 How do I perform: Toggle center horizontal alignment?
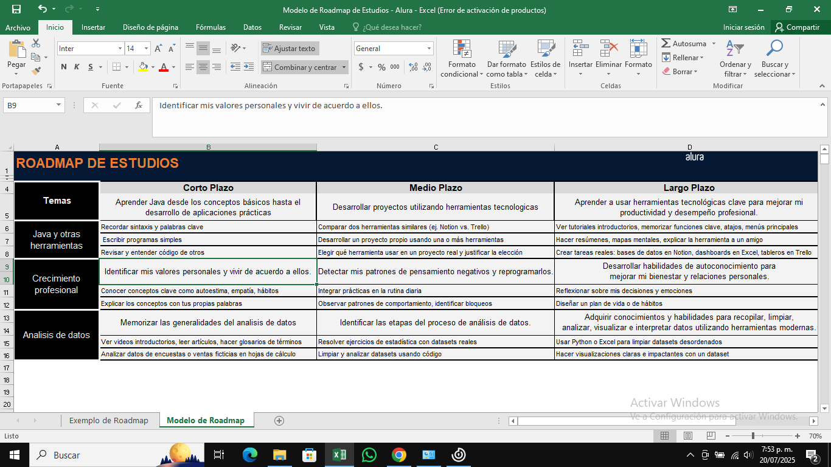coord(203,67)
